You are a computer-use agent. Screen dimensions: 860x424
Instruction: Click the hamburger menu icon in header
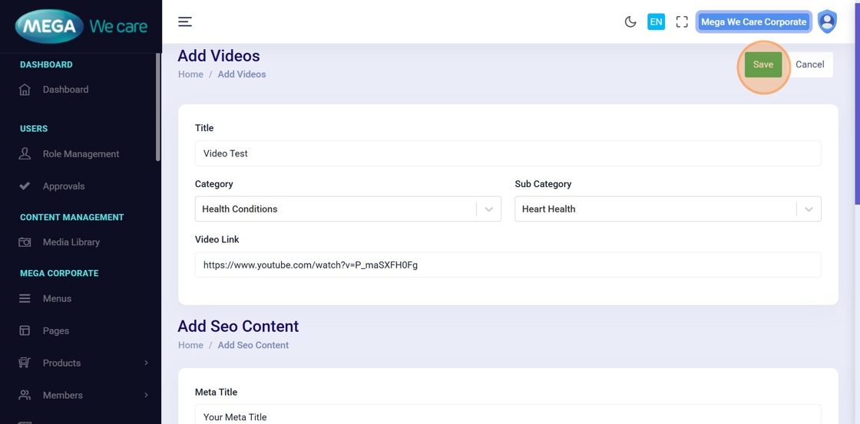click(185, 21)
